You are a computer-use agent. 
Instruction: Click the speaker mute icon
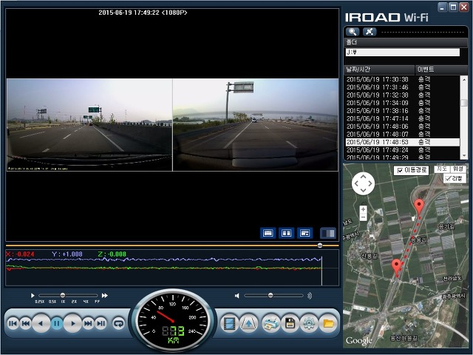tap(237, 296)
